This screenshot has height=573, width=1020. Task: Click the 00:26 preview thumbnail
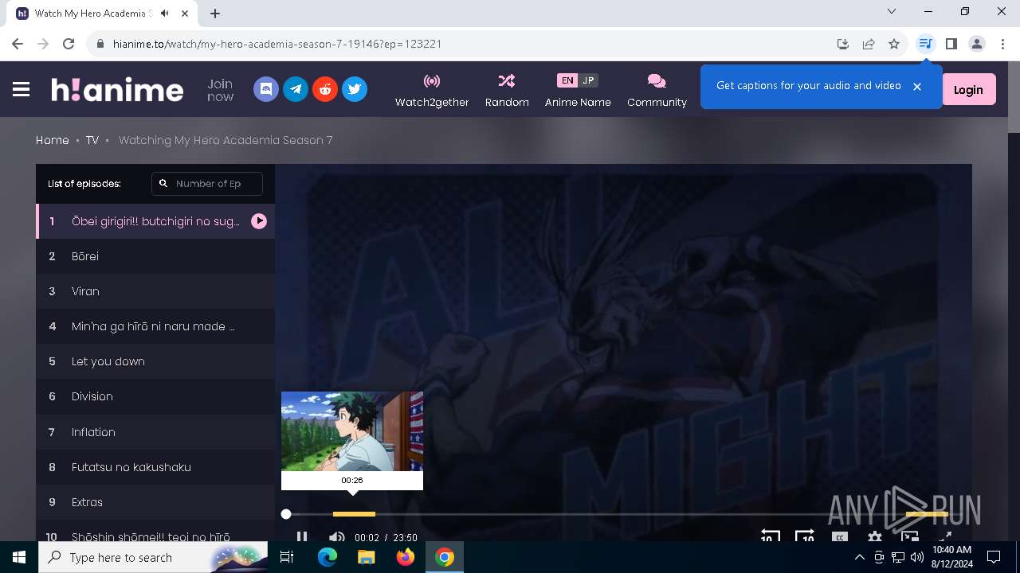[352, 431]
